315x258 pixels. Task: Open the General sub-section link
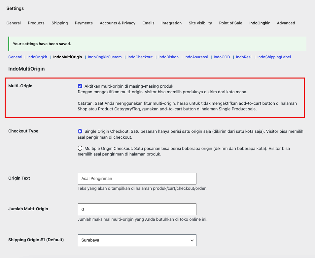point(15,57)
